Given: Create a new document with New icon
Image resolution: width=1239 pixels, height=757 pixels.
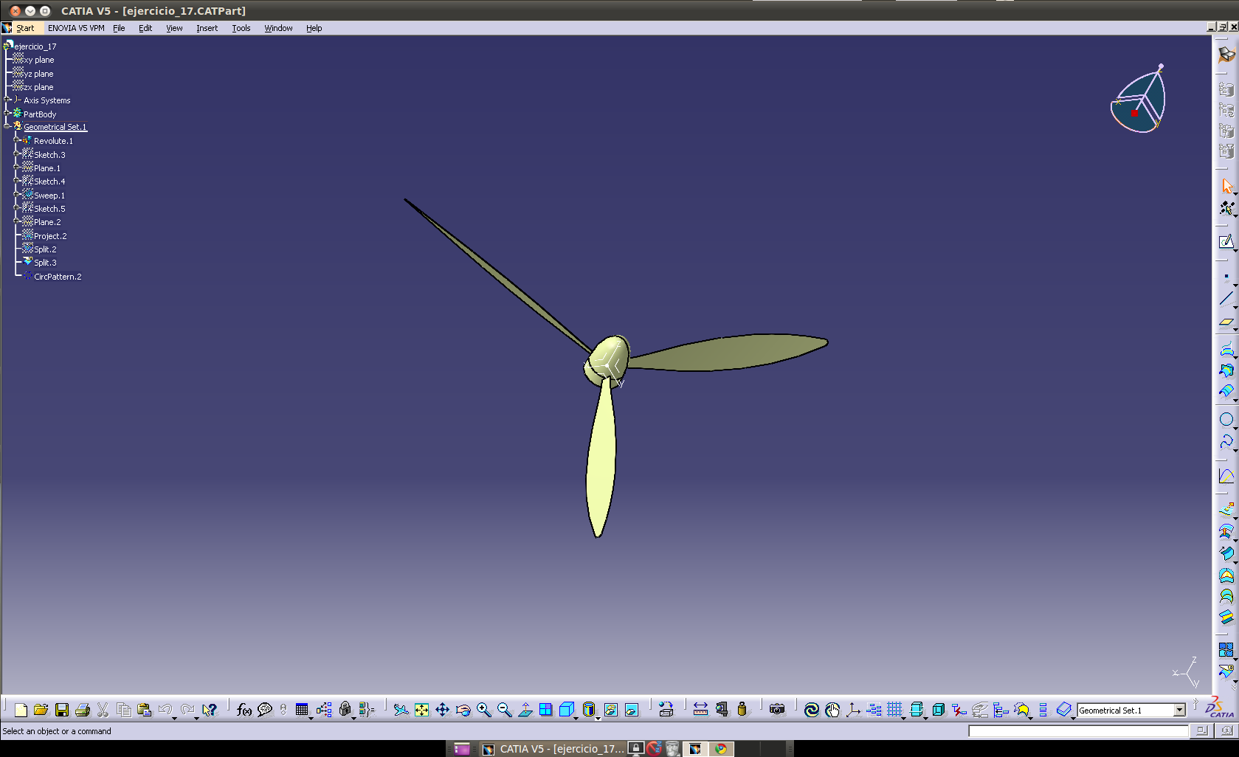Looking at the screenshot, I should (x=21, y=710).
